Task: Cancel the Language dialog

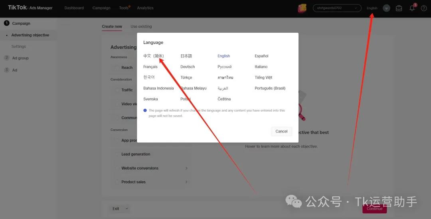Action: pyautogui.click(x=281, y=131)
